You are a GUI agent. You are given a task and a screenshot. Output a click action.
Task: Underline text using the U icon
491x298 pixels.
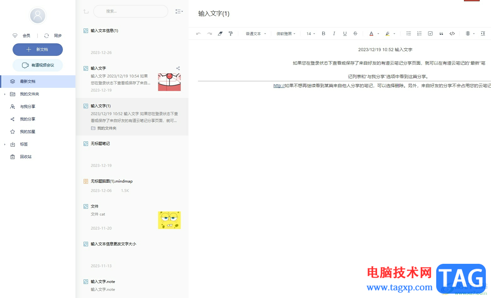point(345,34)
